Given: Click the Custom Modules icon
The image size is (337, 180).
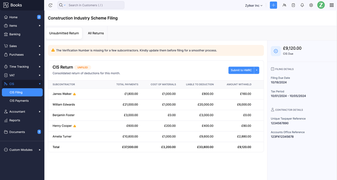Looking at the screenshot, I should click(x=6, y=150).
